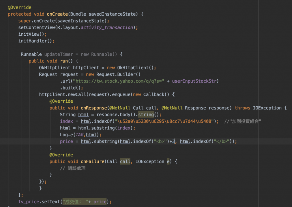Open the tw.stock.yahoo.com URL in the code
This screenshot has width=292, height=207.
coord(118,81)
